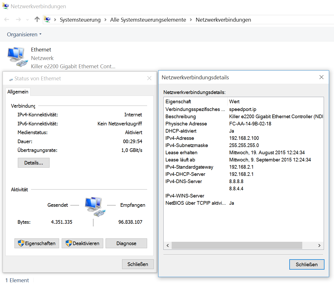Click the Killer e2200 adapter description
Screen dimensions: 334x284
tap(73, 66)
